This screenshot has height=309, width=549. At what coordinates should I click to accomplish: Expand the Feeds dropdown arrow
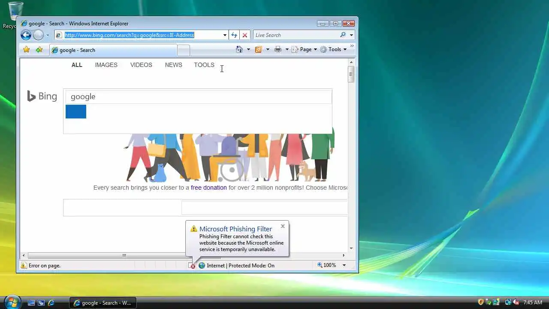(x=268, y=50)
